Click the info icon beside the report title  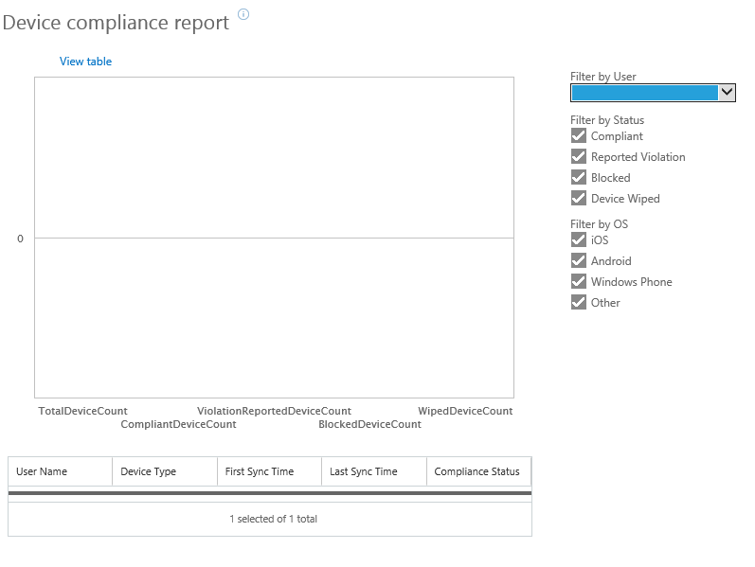pos(243,14)
